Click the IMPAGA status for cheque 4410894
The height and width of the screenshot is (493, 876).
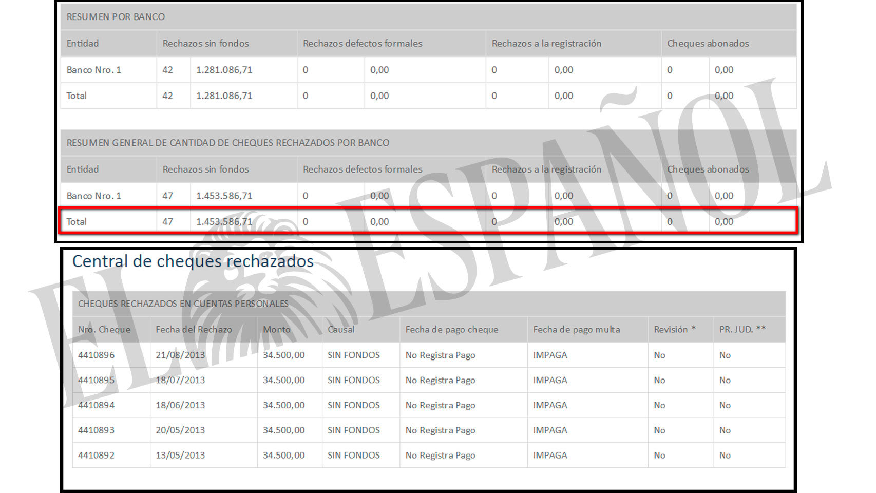click(x=549, y=405)
